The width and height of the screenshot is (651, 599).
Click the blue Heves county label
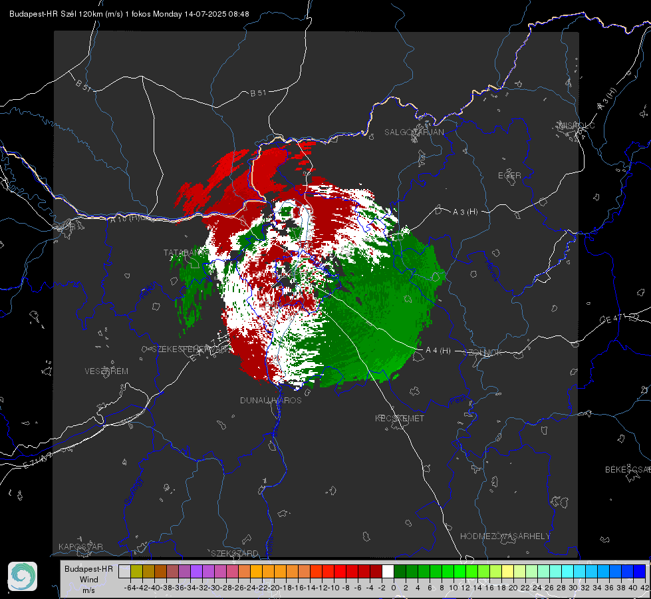point(491,270)
